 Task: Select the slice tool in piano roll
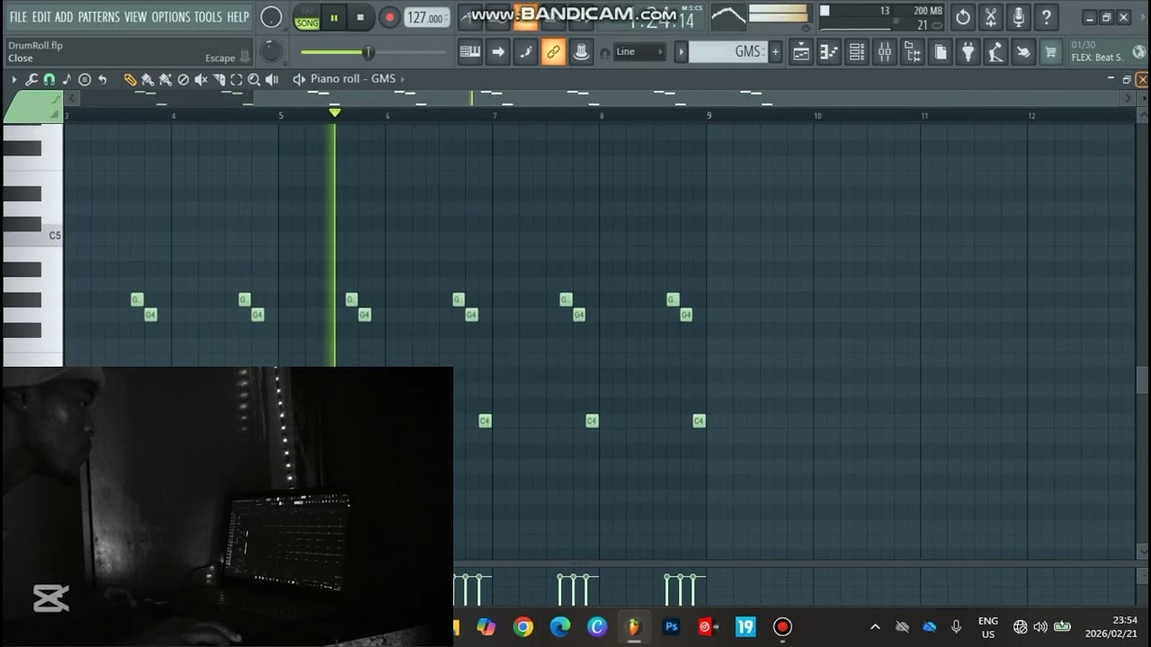219,79
